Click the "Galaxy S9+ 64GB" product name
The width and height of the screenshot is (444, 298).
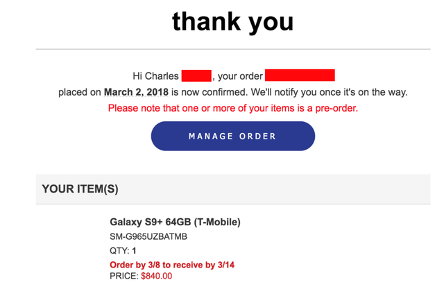coord(151,222)
